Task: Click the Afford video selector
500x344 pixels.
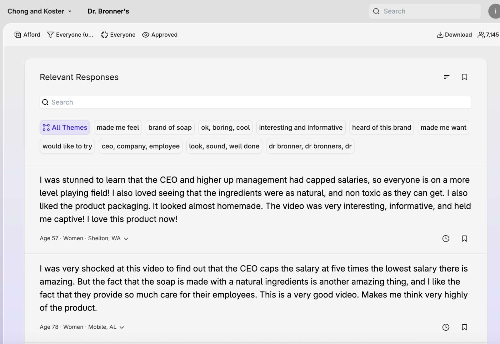Action: click(27, 35)
